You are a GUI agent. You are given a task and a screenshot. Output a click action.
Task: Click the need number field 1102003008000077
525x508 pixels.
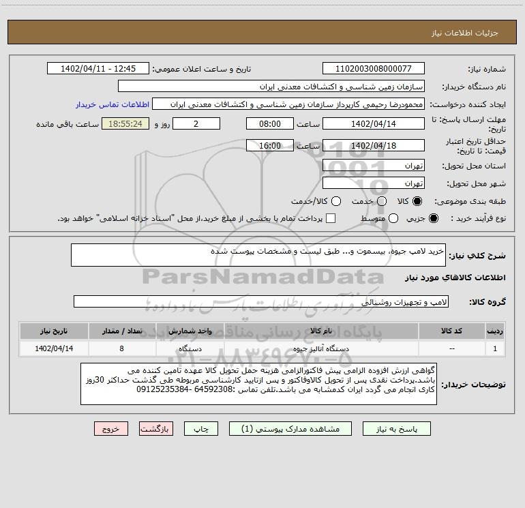pyautogui.click(x=374, y=69)
